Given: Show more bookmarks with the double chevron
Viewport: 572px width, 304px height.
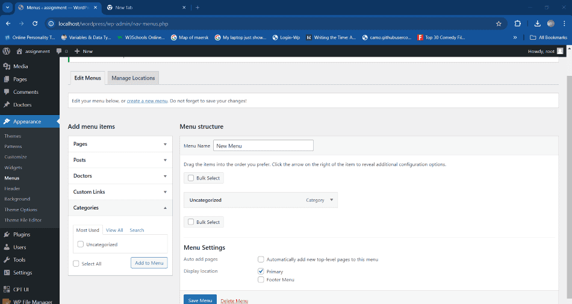Looking at the screenshot, I should coord(515,37).
